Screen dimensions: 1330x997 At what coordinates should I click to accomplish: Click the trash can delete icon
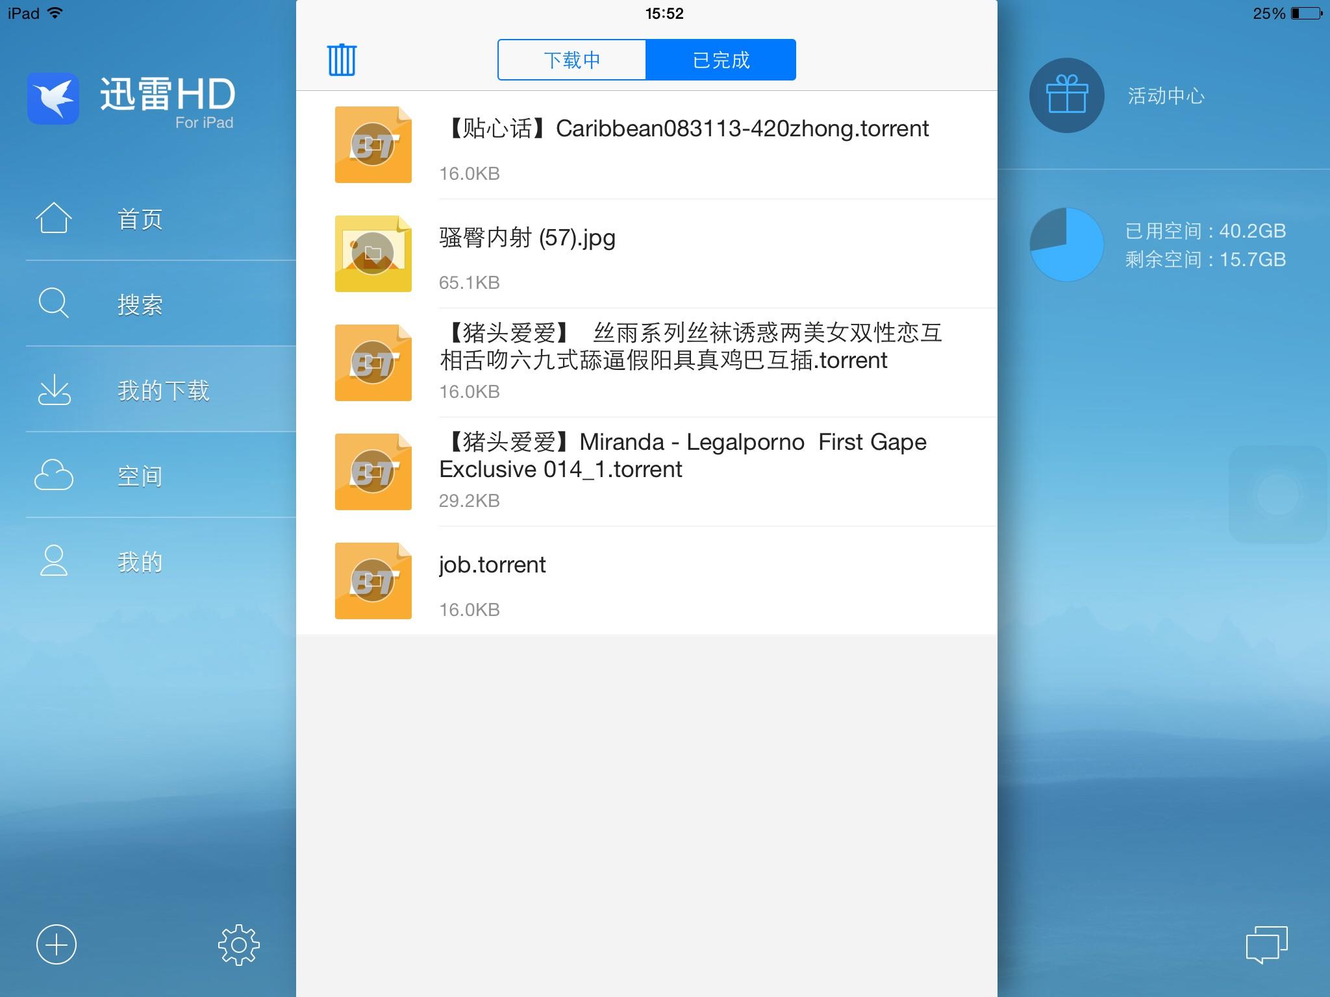(342, 60)
